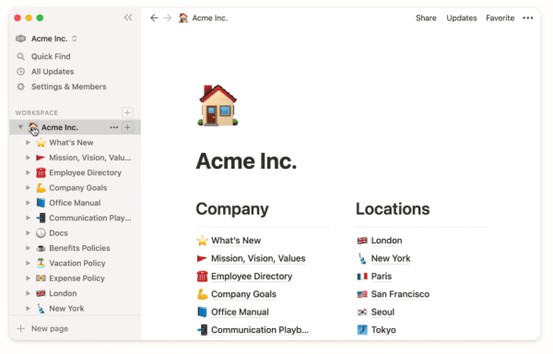Expand Docs in sidebar
The width and height of the screenshot is (553, 354).
28,233
